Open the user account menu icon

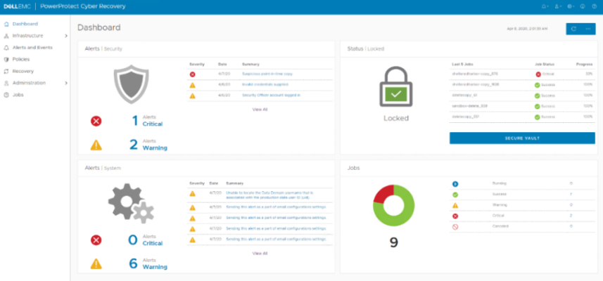(558, 6)
